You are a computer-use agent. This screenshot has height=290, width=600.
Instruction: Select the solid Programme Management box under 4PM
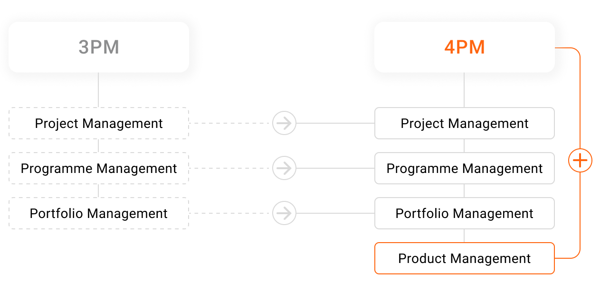[464, 168]
